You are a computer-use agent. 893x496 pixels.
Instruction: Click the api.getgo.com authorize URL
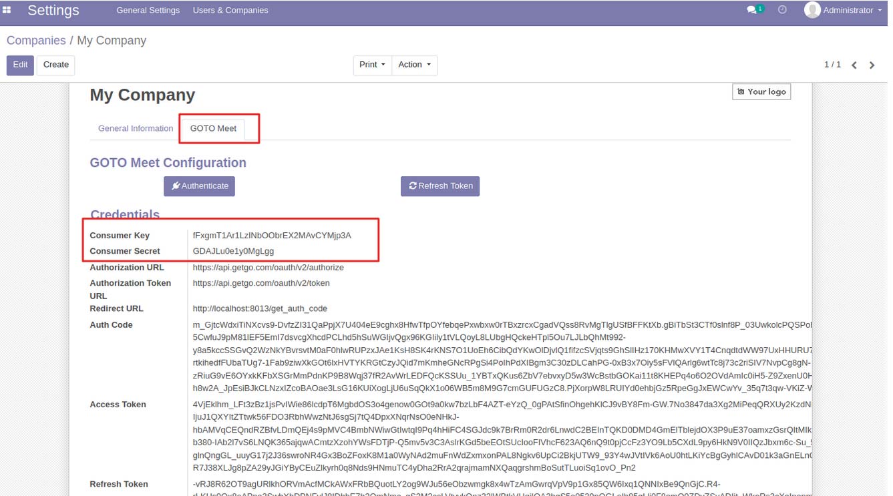(269, 267)
